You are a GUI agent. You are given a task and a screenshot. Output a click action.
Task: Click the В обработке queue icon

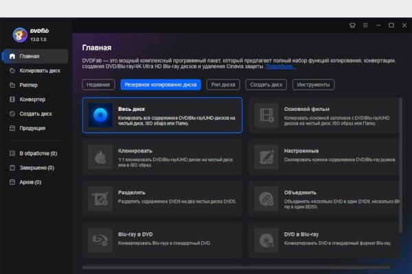pyautogui.click(x=12, y=153)
